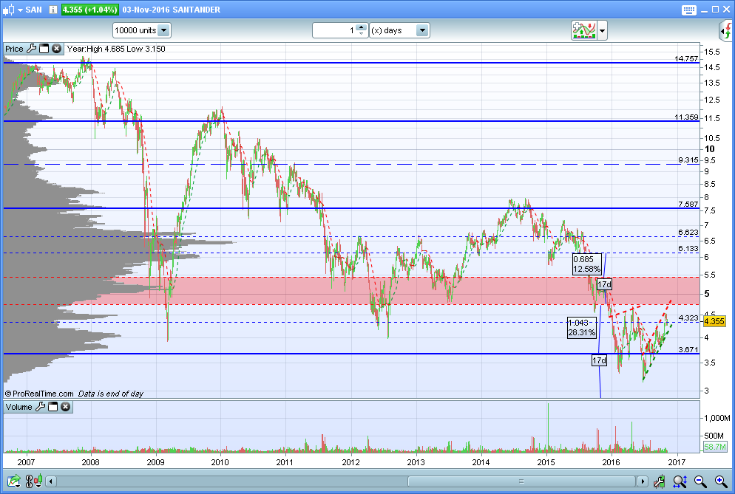This screenshot has height=494, width=735.
Task: Click the 0.685 12.58% measurement box
Action: point(586,264)
